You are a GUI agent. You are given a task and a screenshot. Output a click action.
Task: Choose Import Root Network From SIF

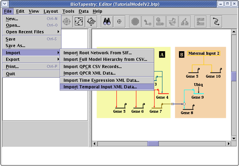(98, 53)
